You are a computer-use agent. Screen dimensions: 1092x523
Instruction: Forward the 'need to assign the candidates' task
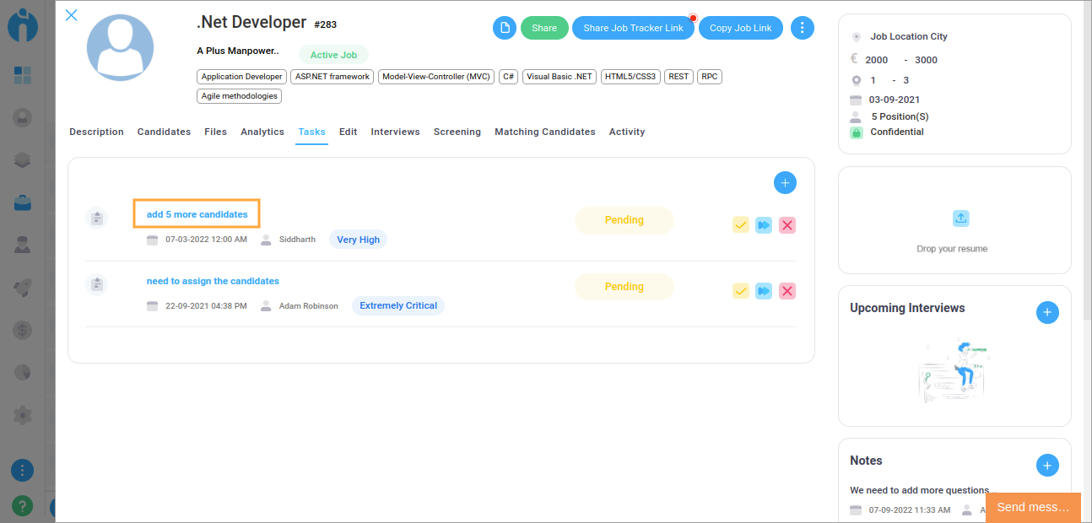pos(764,291)
